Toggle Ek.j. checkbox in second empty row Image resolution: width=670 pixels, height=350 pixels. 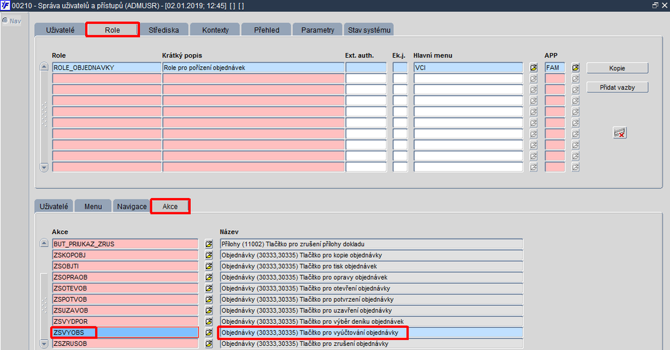[x=400, y=90]
